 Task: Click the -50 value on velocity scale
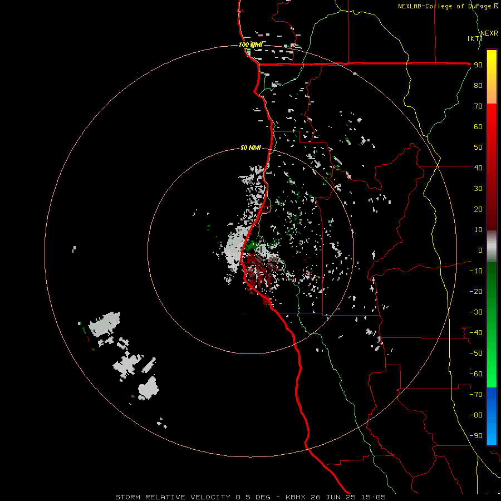click(x=476, y=353)
